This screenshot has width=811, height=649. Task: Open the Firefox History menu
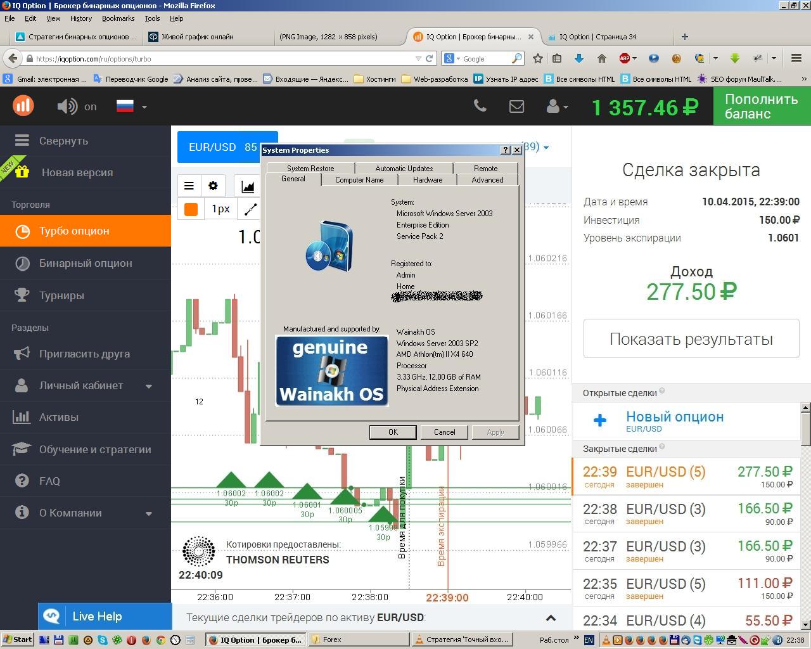81,18
